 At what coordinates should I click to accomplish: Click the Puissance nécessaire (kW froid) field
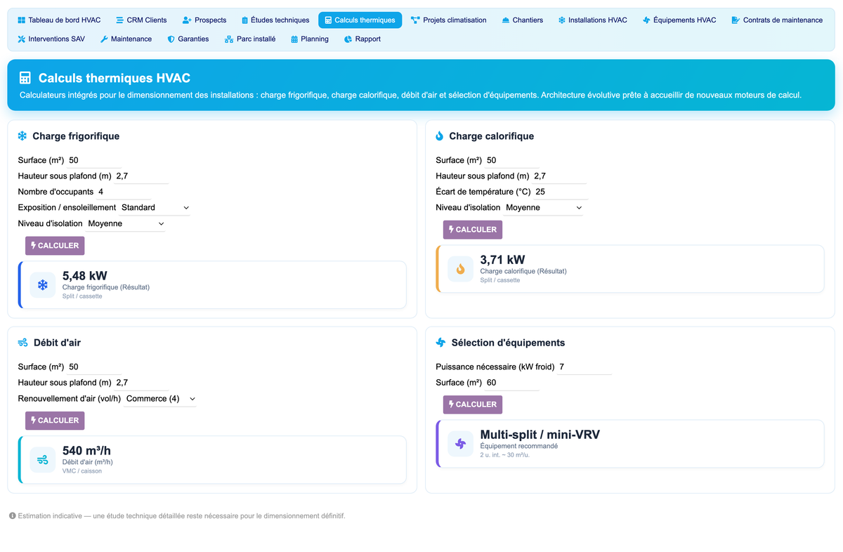click(x=584, y=367)
